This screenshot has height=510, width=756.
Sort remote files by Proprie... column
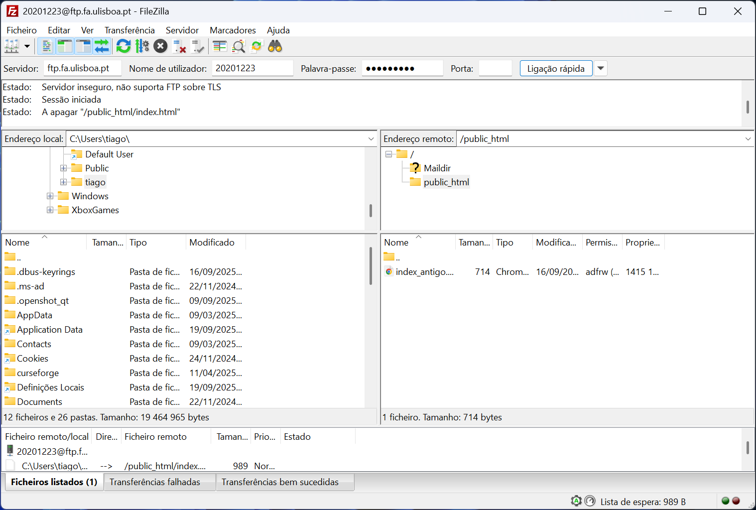pos(643,242)
